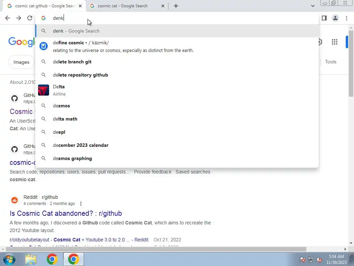354x266 pixels.
Task: Click first GitHub result favicon
Action: point(15,98)
